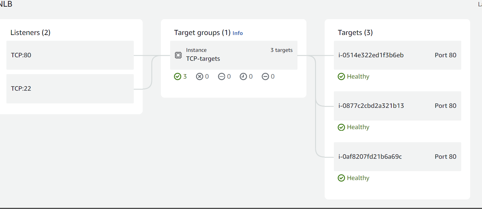Image resolution: width=482 pixels, height=209 pixels.
Task: Click the 3 targets label in TCP-targets
Action: [x=281, y=50]
